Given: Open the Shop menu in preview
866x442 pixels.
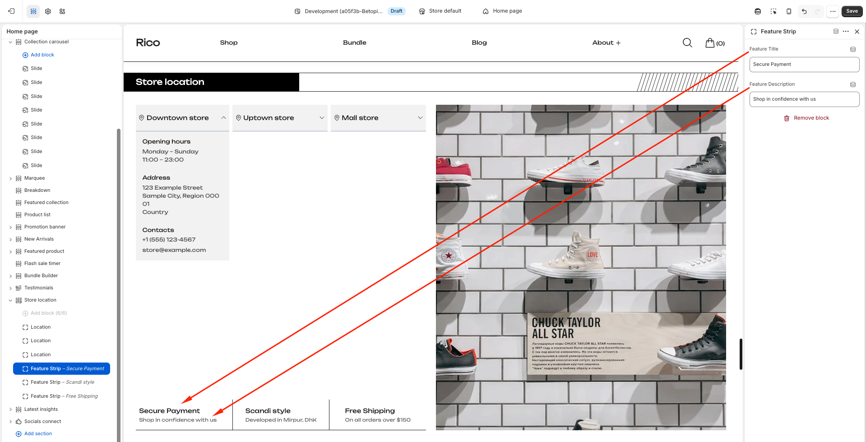Looking at the screenshot, I should [229, 42].
